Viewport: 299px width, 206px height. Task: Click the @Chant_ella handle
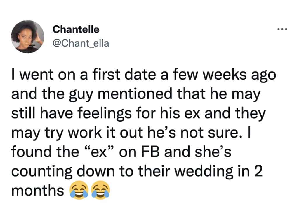81,43
